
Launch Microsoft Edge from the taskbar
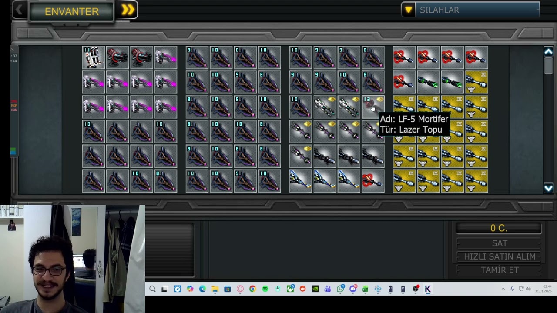point(202,289)
